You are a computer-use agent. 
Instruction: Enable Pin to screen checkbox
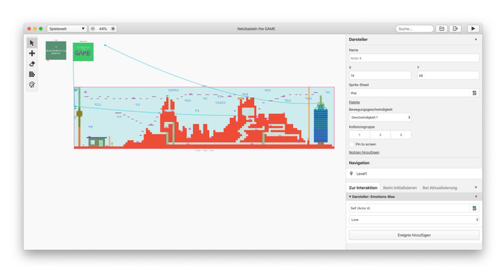coord(352,145)
